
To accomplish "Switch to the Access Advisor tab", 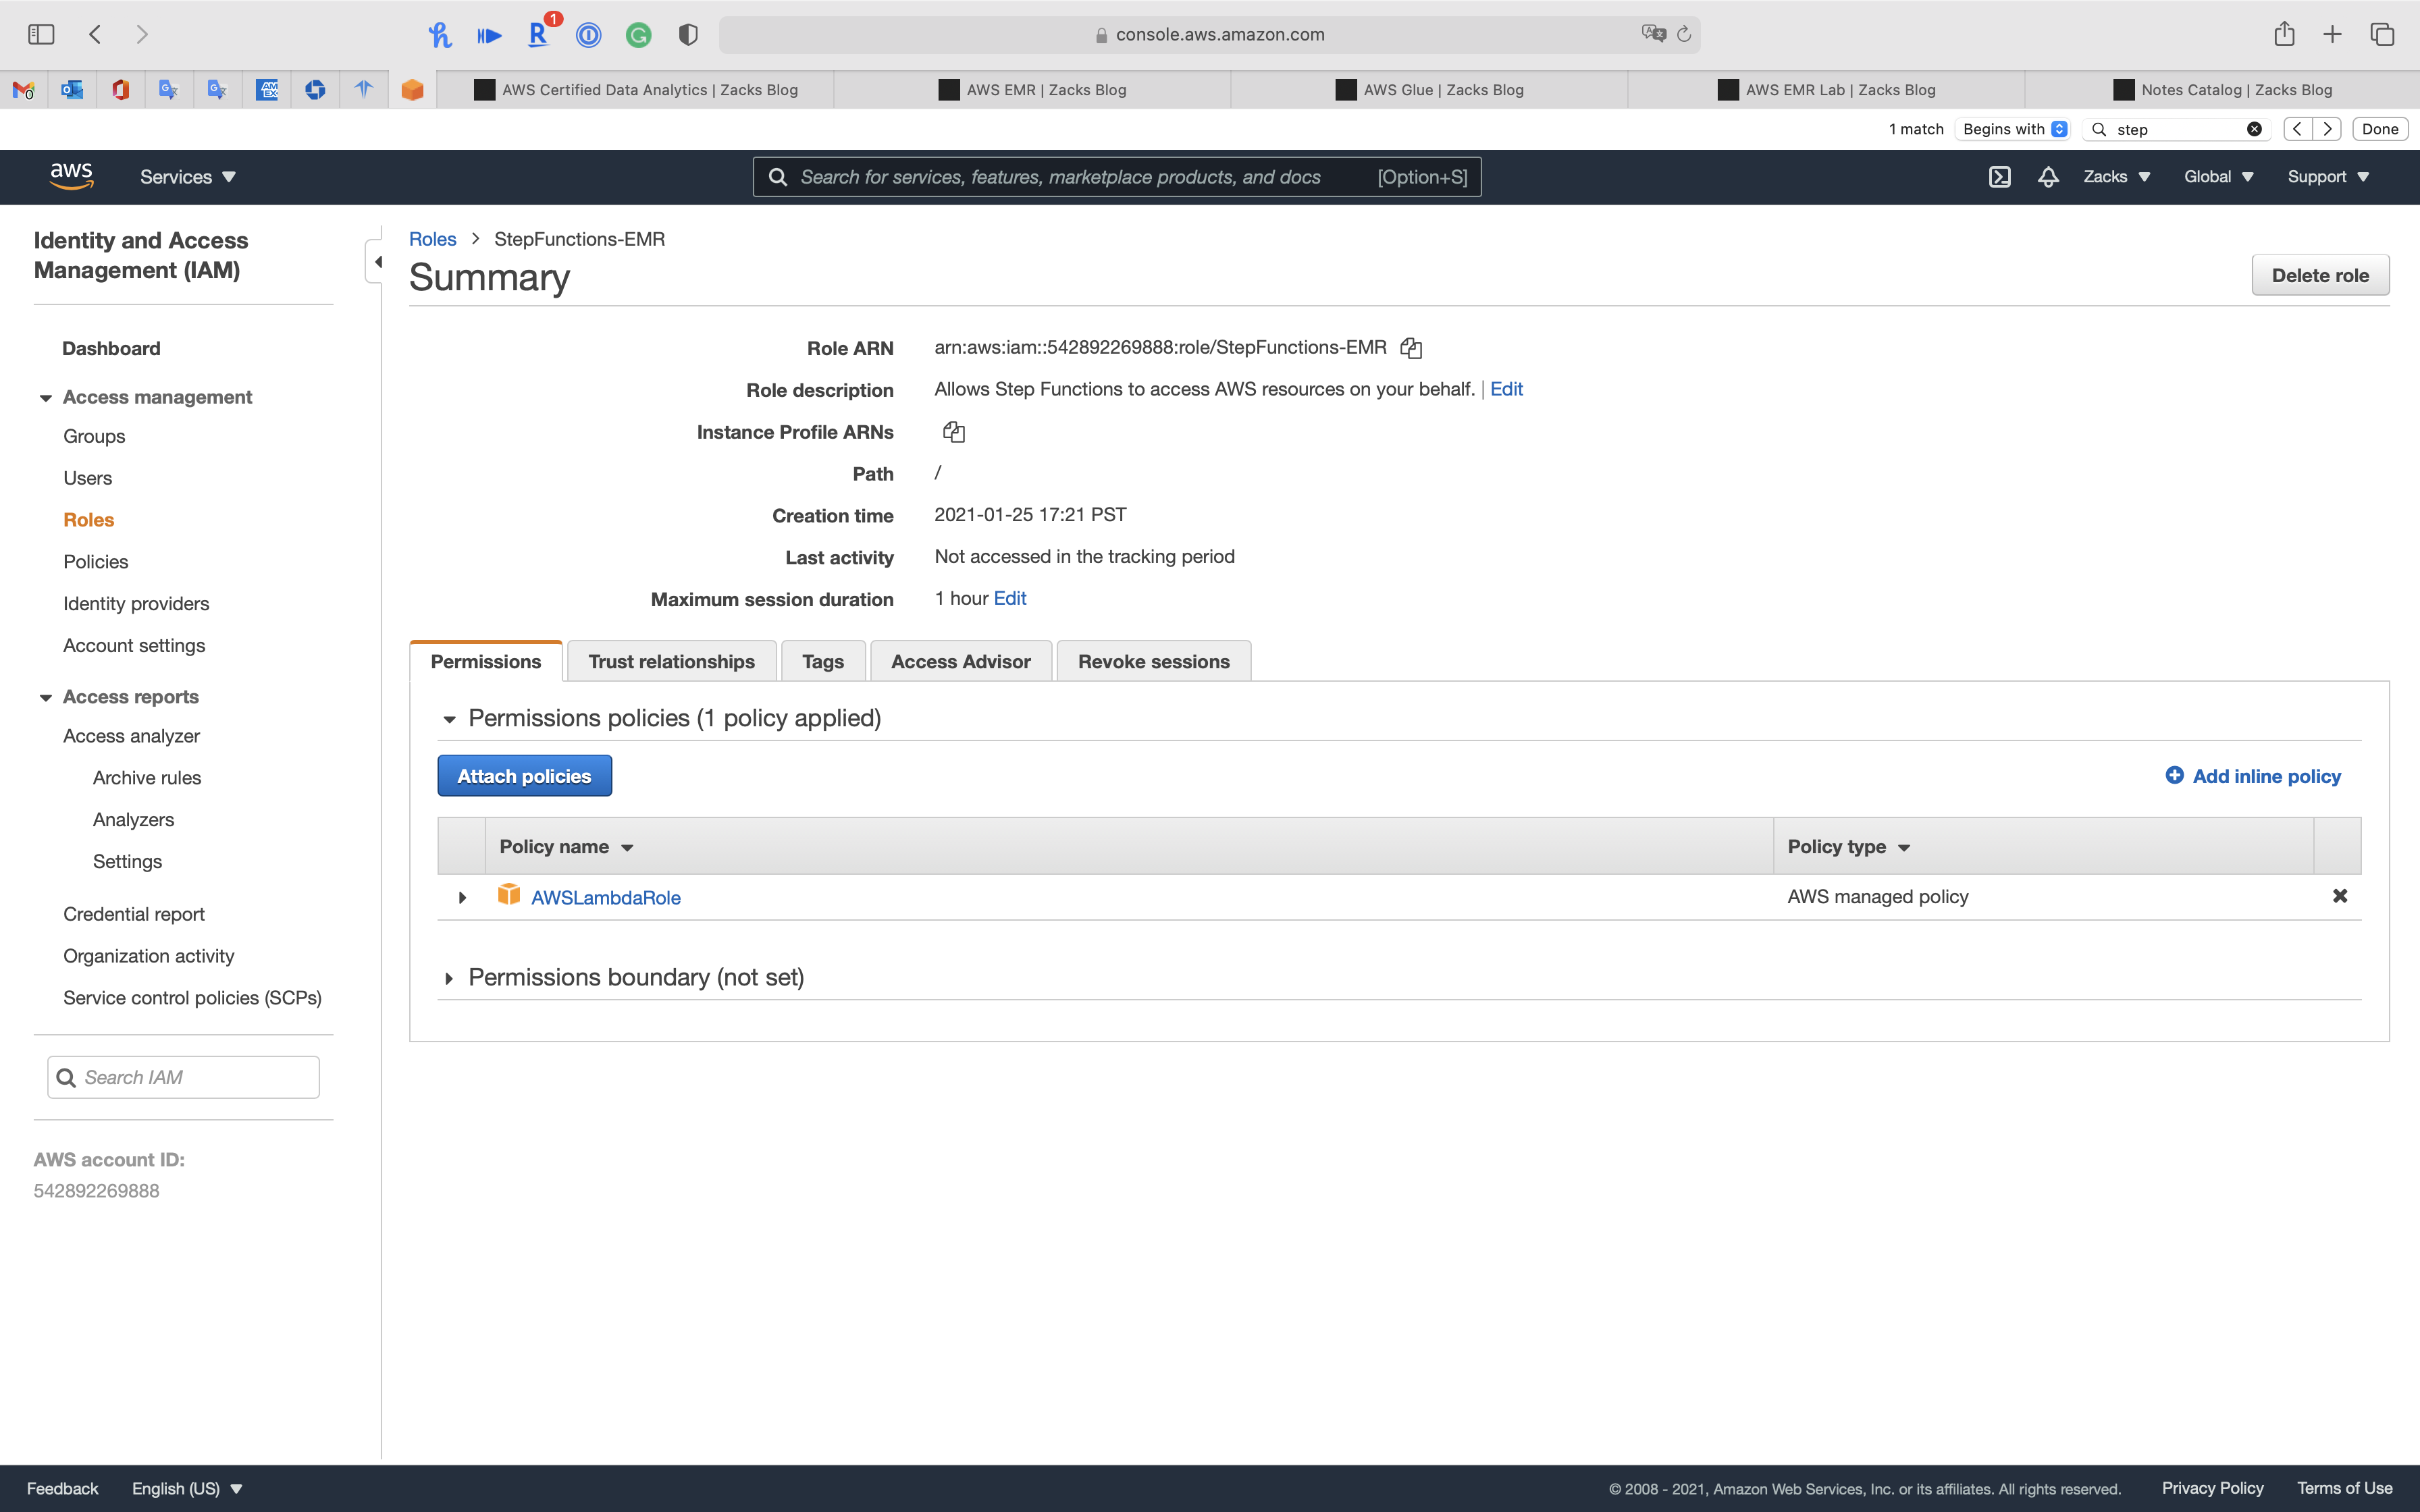I will [x=960, y=661].
